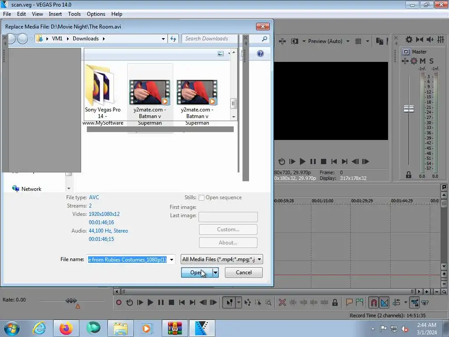This screenshot has width=449, height=337.
Task: Click the Overlays grid icon in the preview toolbar
Action: point(358,41)
